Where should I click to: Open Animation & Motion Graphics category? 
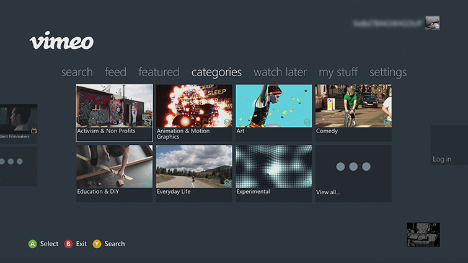coord(194,113)
